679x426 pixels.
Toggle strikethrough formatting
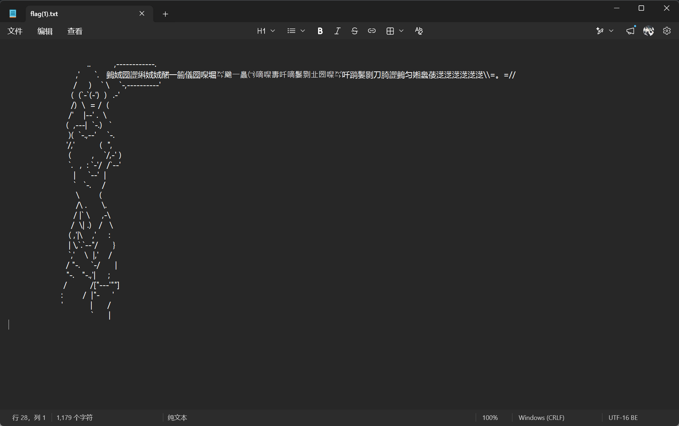(354, 31)
